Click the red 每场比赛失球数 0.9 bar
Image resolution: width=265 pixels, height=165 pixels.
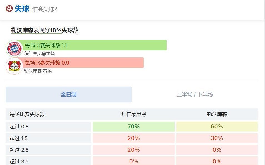click(83, 63)
